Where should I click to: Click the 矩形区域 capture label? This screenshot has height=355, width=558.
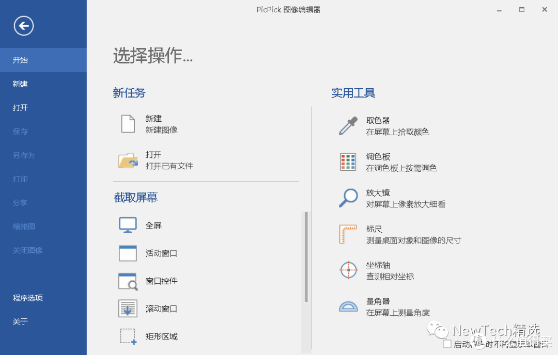click(x=161, y=336)
